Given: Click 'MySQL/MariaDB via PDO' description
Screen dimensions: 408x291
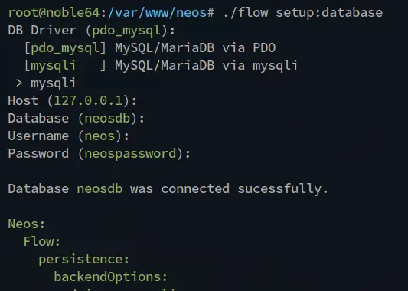Looking at the screenshot, I should (x=195, y=48).
